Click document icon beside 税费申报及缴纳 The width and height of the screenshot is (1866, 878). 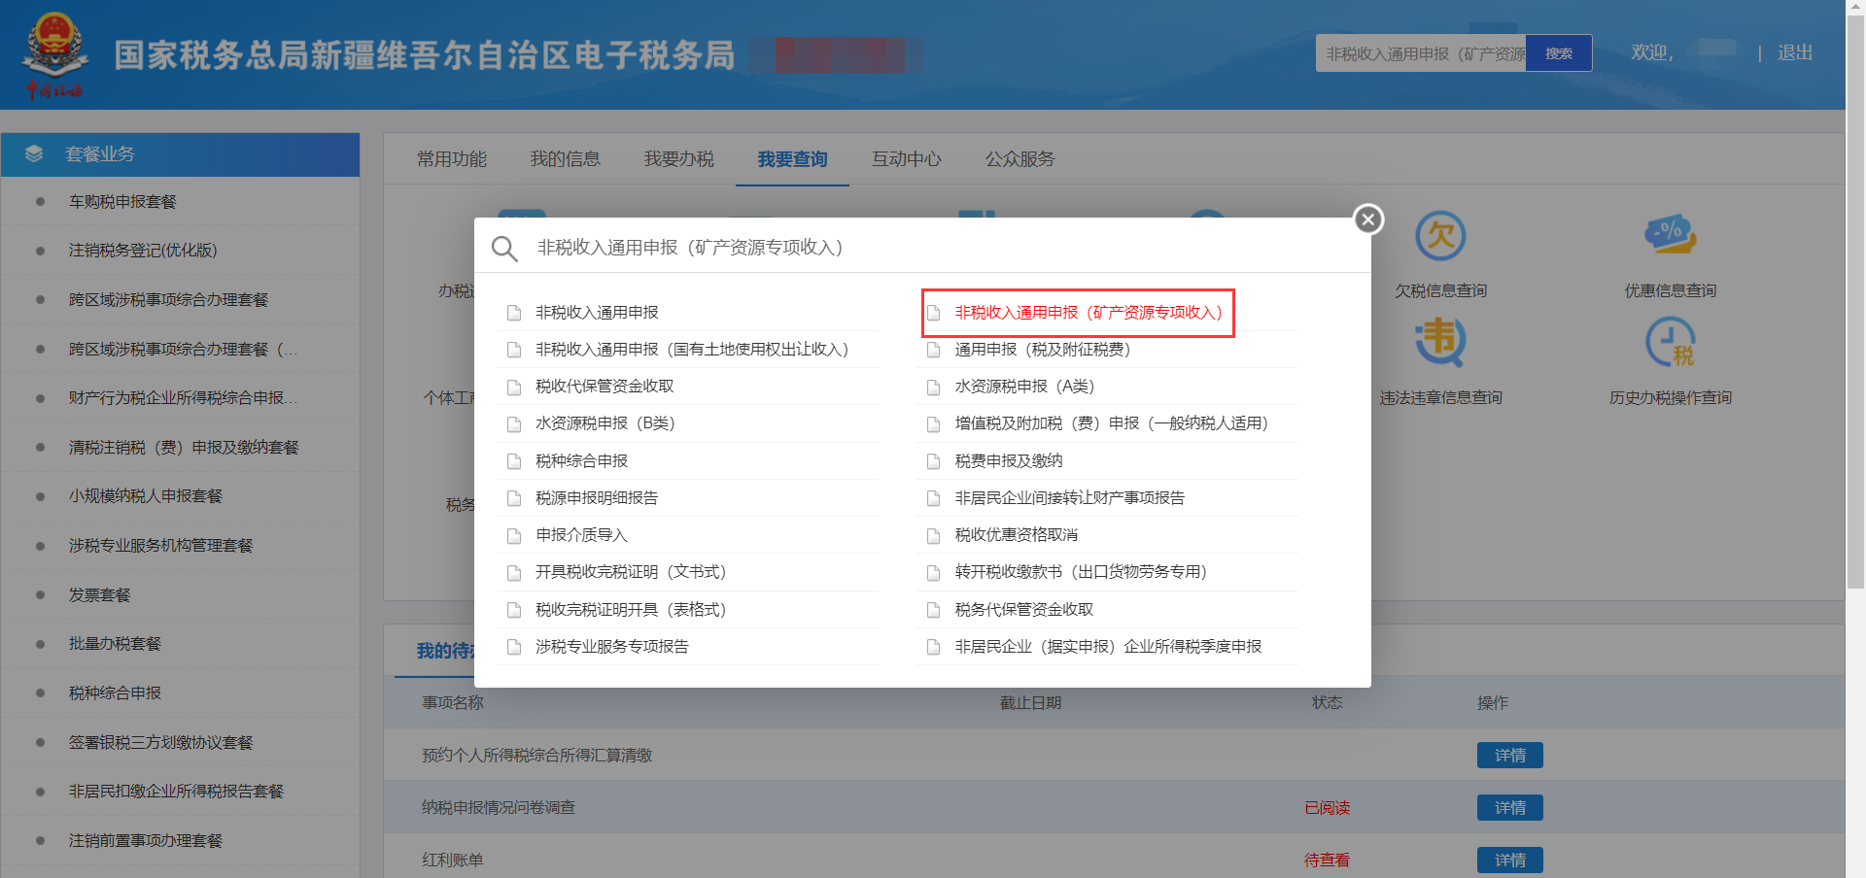934,461
